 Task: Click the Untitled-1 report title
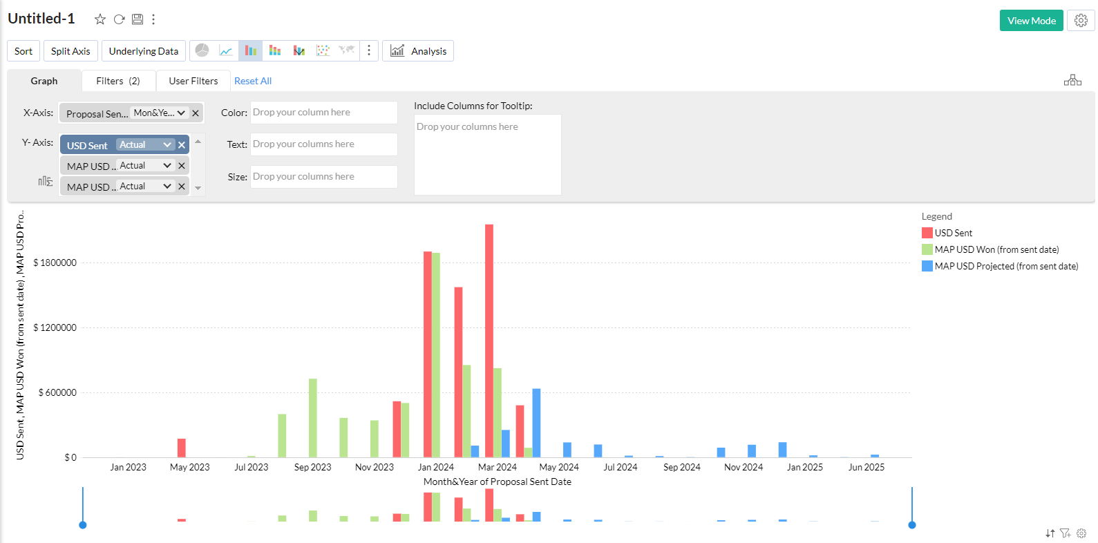[41, 19]
